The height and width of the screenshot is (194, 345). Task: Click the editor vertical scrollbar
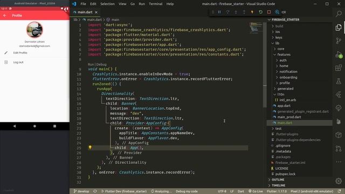click(x=265, y=65)
